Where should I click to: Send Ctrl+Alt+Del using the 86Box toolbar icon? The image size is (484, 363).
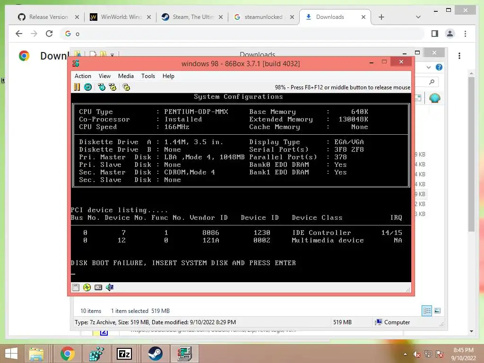pyautogui.click(x=102, y=87)
